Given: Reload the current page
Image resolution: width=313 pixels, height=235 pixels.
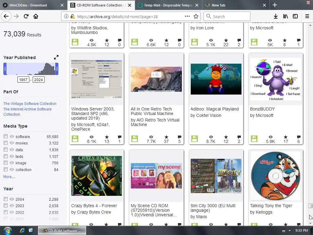Looking at the screenshot, I should (26, 17).
